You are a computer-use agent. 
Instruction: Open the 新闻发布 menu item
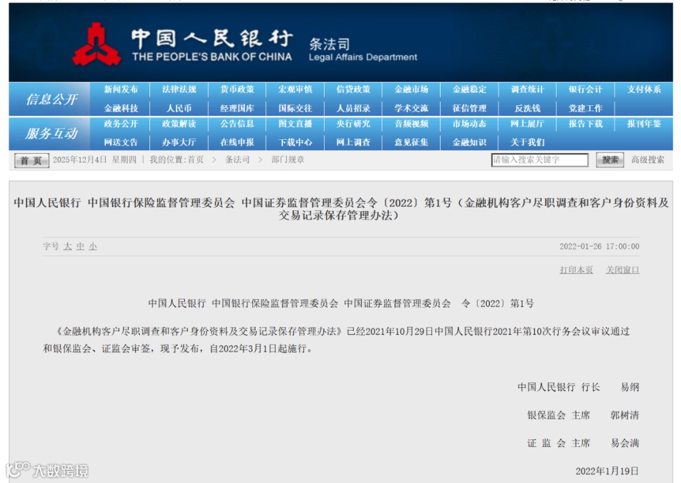click(x=120, y=89)
